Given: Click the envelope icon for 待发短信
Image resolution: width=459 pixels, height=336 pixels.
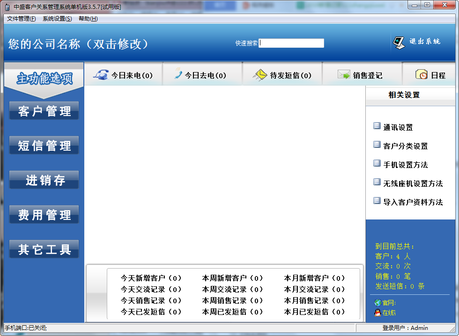Looking at the screenshot, I should tap(259, 75).
